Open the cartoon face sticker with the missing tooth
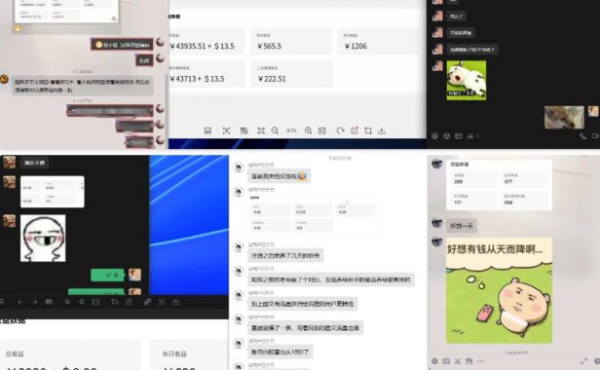This screenshot has height=370, width=600. click(x=43, y=238)
